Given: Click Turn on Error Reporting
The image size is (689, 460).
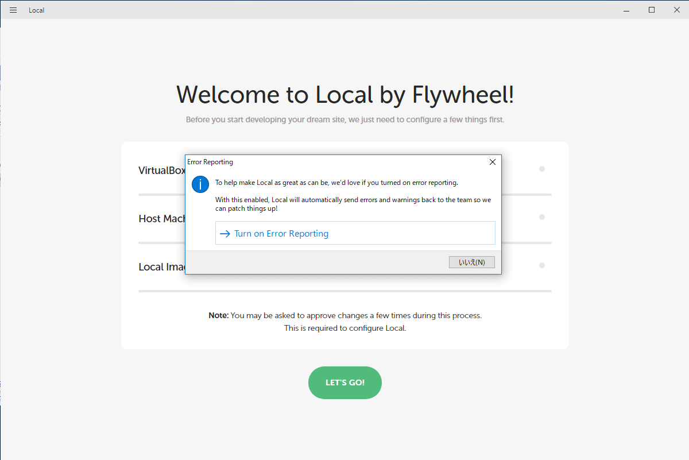Looking at the screenshot, I should 355,233.
